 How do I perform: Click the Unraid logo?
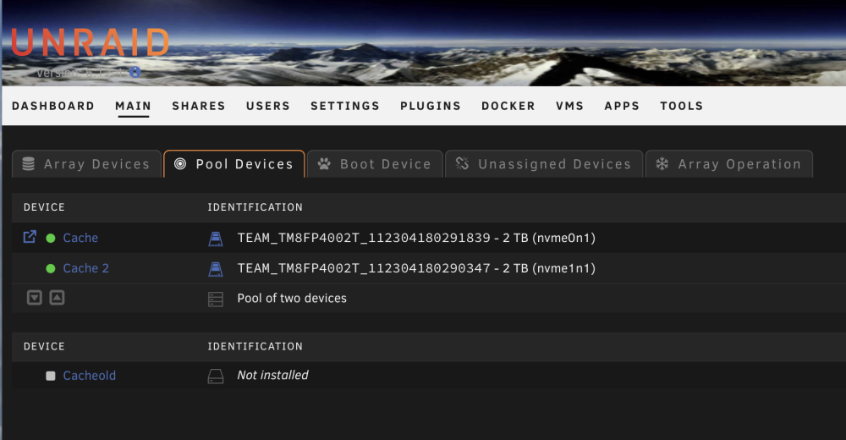tap(91, 42)
